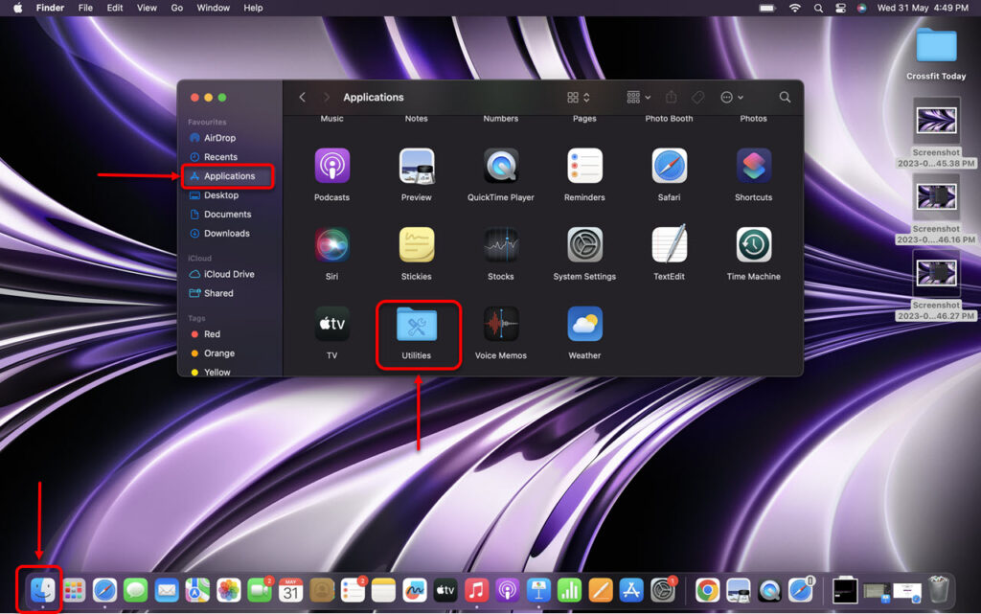Screen dimensions: 981x614
Task: Select QuickTime Player in Applications
Action: pos(500,167)
